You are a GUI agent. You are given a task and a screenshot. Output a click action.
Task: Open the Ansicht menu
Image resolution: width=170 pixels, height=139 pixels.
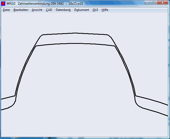coord(37,10)
